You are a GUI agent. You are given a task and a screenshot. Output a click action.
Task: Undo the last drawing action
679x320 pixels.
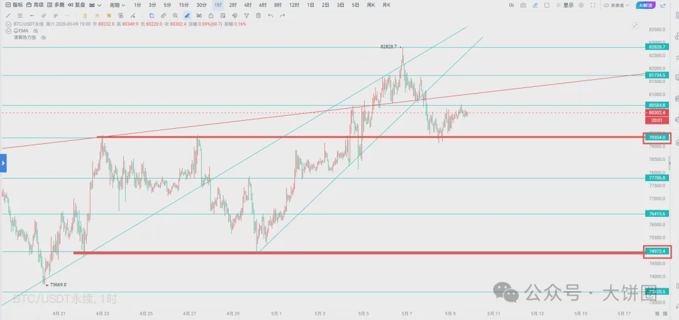[270, 16]
